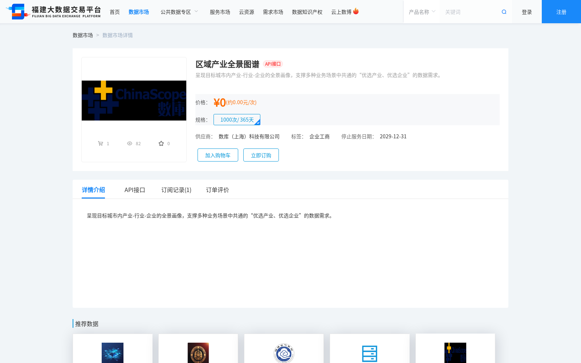Image resolution: width=581 pixels, height=363 pixels.
Task: Switch to the 详情介绍 tab
Action: (x=93, y=190)
